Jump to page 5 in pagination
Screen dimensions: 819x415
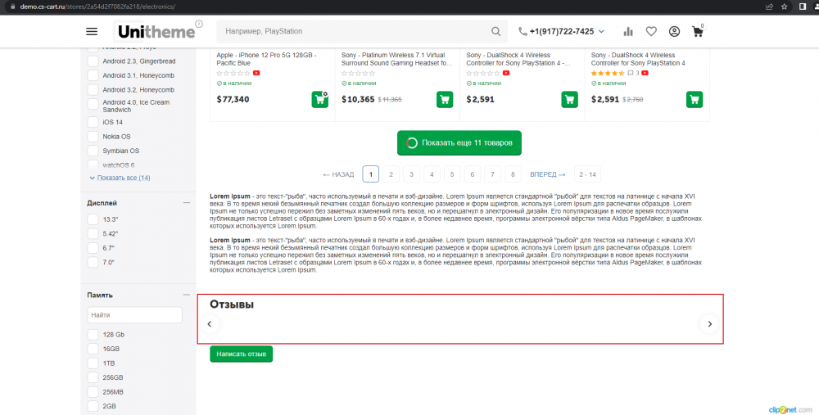click(451, 174)
